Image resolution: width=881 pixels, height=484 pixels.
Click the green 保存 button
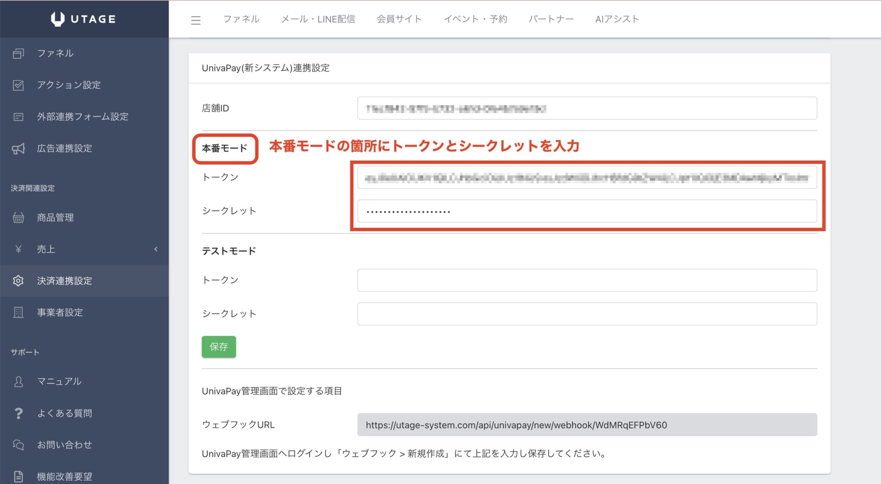coord(219,347)
